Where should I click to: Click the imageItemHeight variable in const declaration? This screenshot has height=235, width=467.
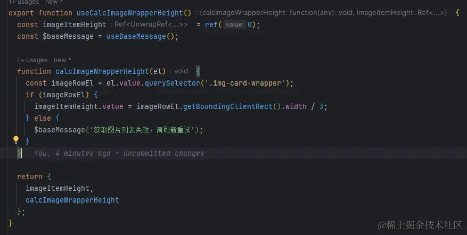click(x=74, y=24)
